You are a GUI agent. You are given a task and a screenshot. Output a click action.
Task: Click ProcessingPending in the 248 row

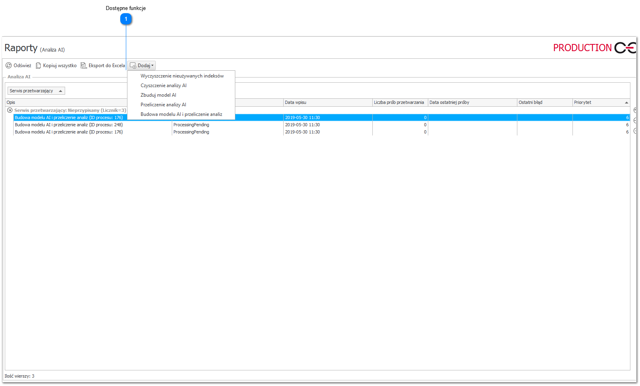191,125
